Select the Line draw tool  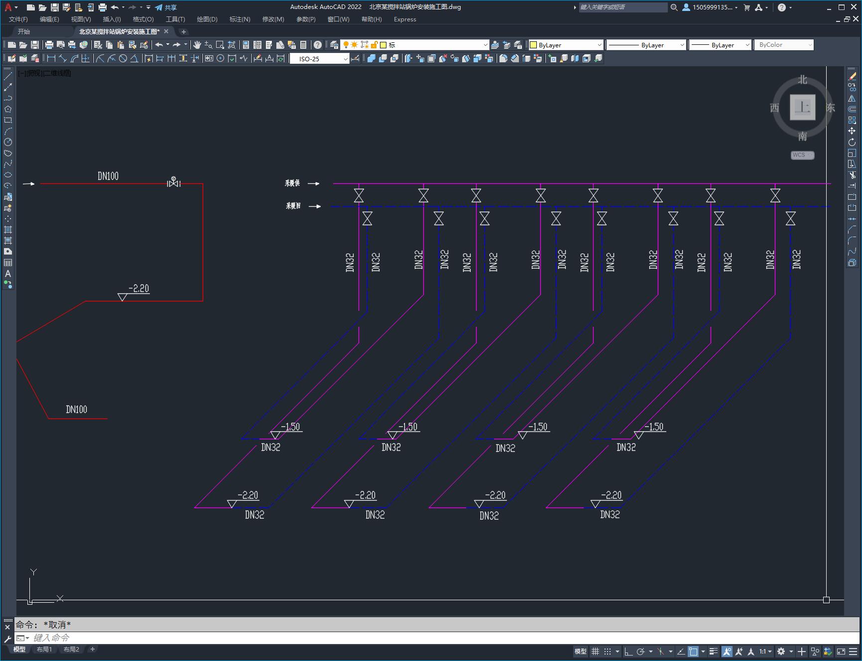tap(8, 76)
